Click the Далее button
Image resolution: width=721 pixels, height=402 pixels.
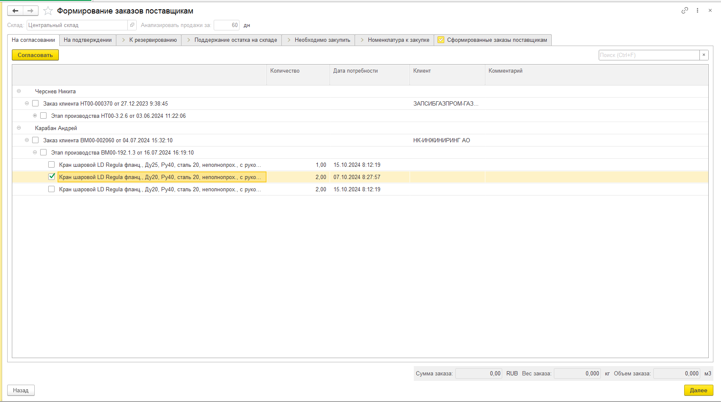pyautogui.click(x=699, y=390)
